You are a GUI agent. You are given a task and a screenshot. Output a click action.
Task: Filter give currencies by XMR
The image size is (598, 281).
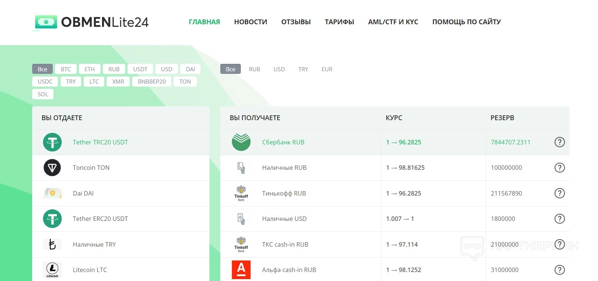[x=118, y=81]
